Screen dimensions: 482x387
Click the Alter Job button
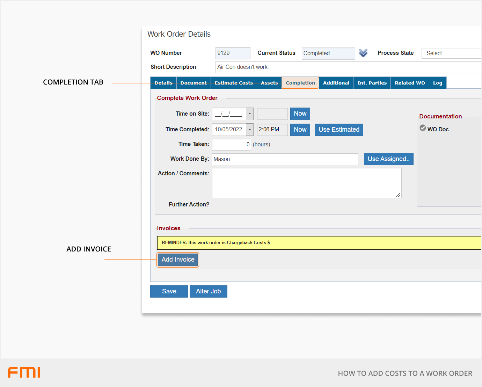pos(208,291)
